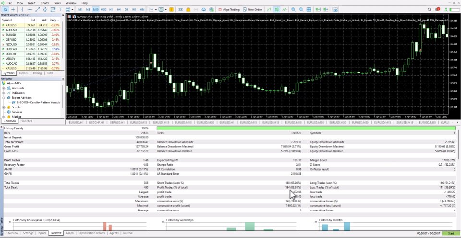Select USDJPY row in Market Watch
This screenshot has width=461, height=238.
[32, 58]
